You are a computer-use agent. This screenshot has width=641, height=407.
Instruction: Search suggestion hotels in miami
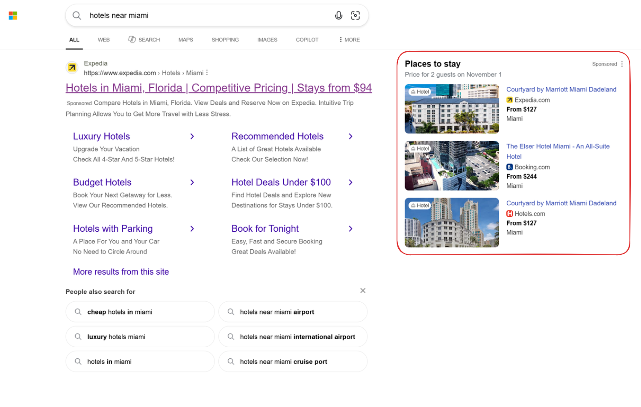[140, 361]
